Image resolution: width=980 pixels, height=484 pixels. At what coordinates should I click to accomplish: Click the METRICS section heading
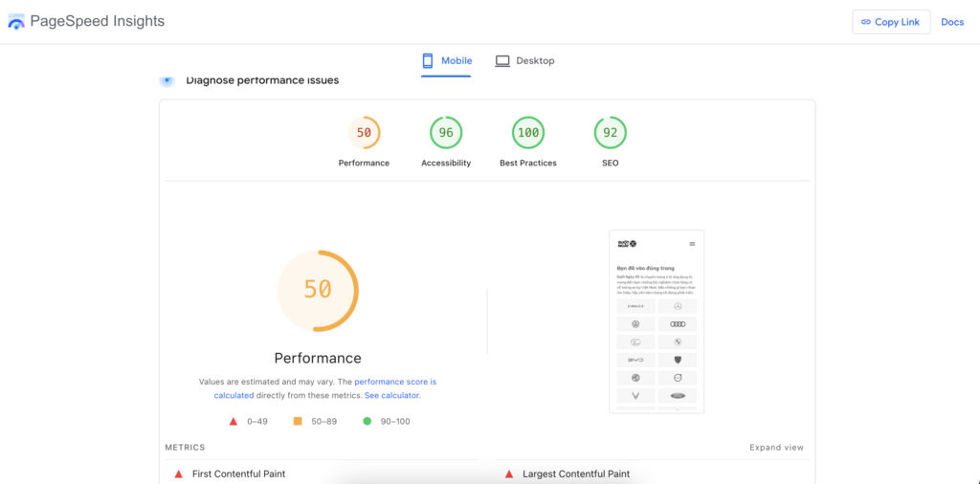point(185,447)
